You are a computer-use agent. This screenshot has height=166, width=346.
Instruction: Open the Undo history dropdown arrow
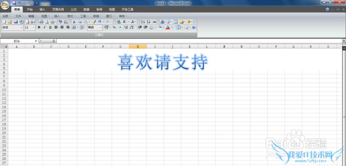pyautogui.click(x=103, y=22)
